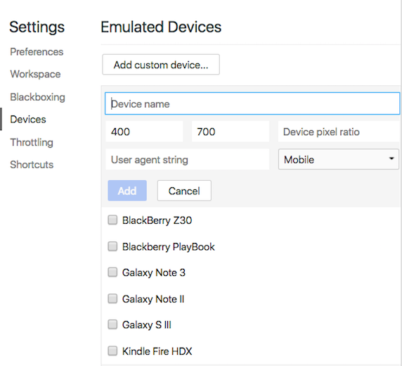The width and height of the screenshot is (402, 366).
Task: Select the Devices settings tab
Action: (28, 120)
